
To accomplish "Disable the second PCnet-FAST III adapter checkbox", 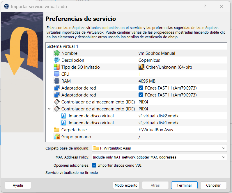I will 141,95.
